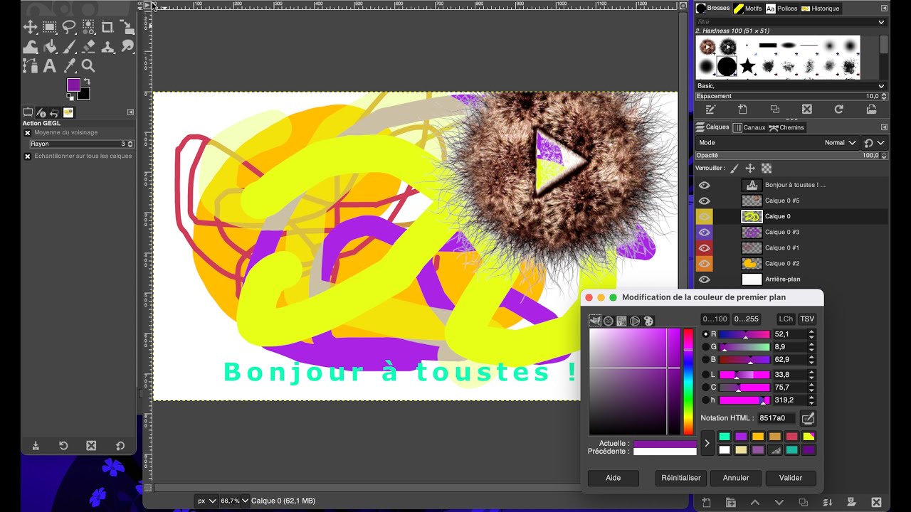
Task: Select the Color Picker eyedropper tool
Action: click(69, 66)
